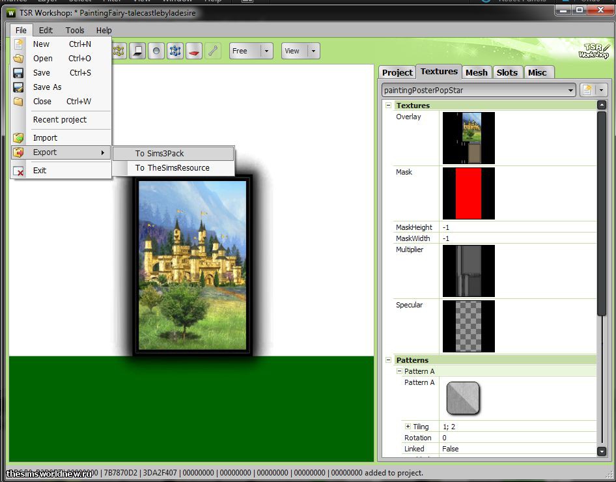The width and height of the screenshot is (616, 482).
Task: Click the File menu header
Action: [x=21, y=30]
